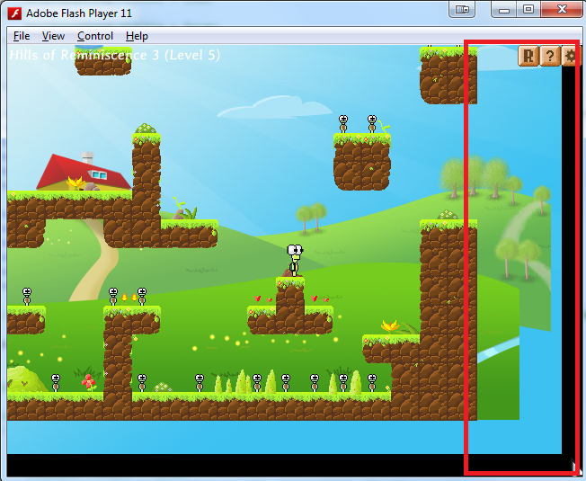Maximize the Flash Player window
586x481 pixels.
coord(528,10)
